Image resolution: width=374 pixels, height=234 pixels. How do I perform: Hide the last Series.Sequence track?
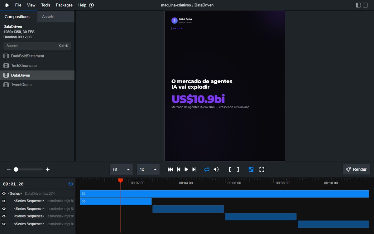(4, 224)
